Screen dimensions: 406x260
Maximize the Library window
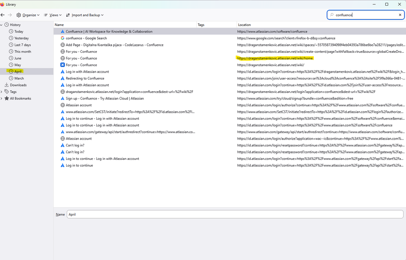(386, 4)
